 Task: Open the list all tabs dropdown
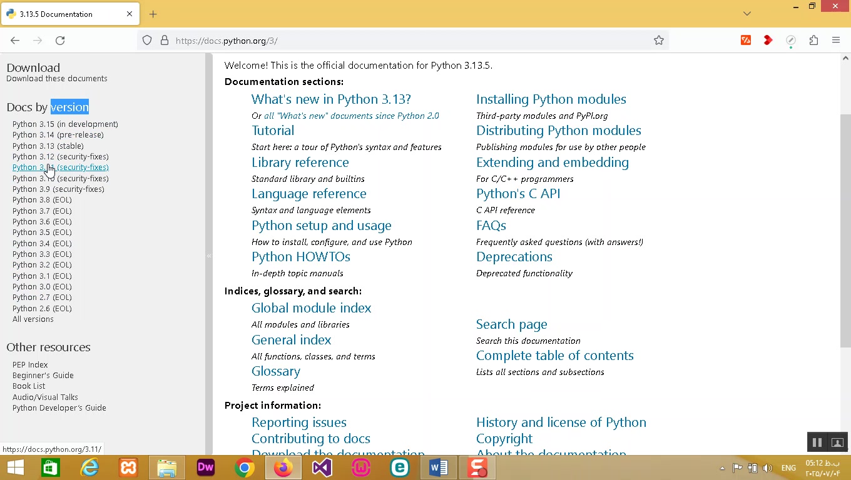(x=747, y=14)
